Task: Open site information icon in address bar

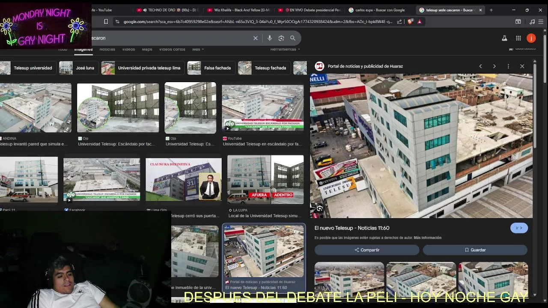Action: 117,21
